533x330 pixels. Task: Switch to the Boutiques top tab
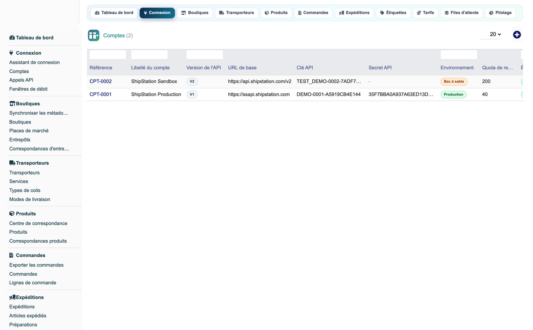click(x=195, y=13)
